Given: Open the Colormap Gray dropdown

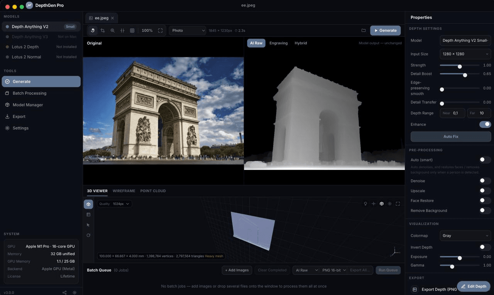Looking at the screenshot, I should click(x=465, y=236).
